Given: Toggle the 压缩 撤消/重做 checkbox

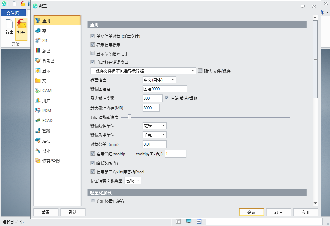Looking at the screenshot, I should [x=167, y=98].
